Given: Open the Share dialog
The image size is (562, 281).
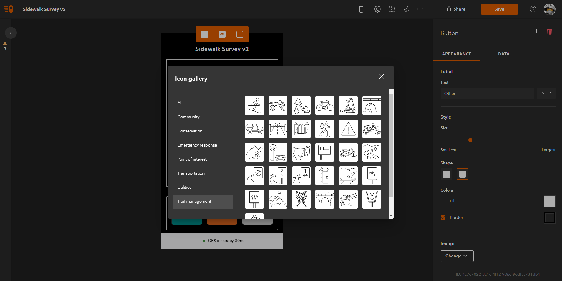Looking at the screenshot, I should (x=455, y=9).
